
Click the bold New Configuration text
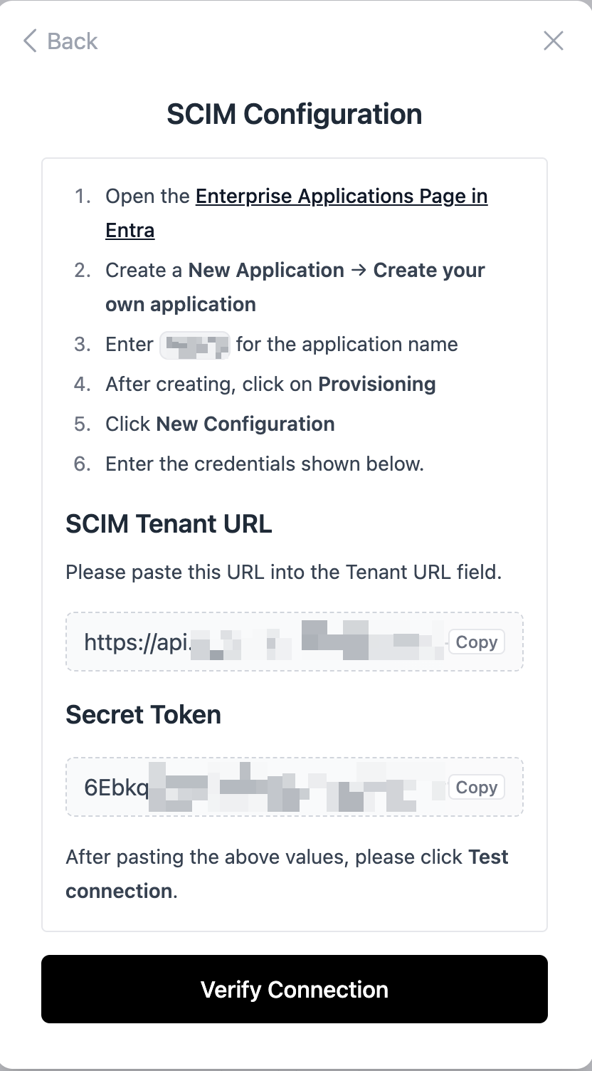245,424
